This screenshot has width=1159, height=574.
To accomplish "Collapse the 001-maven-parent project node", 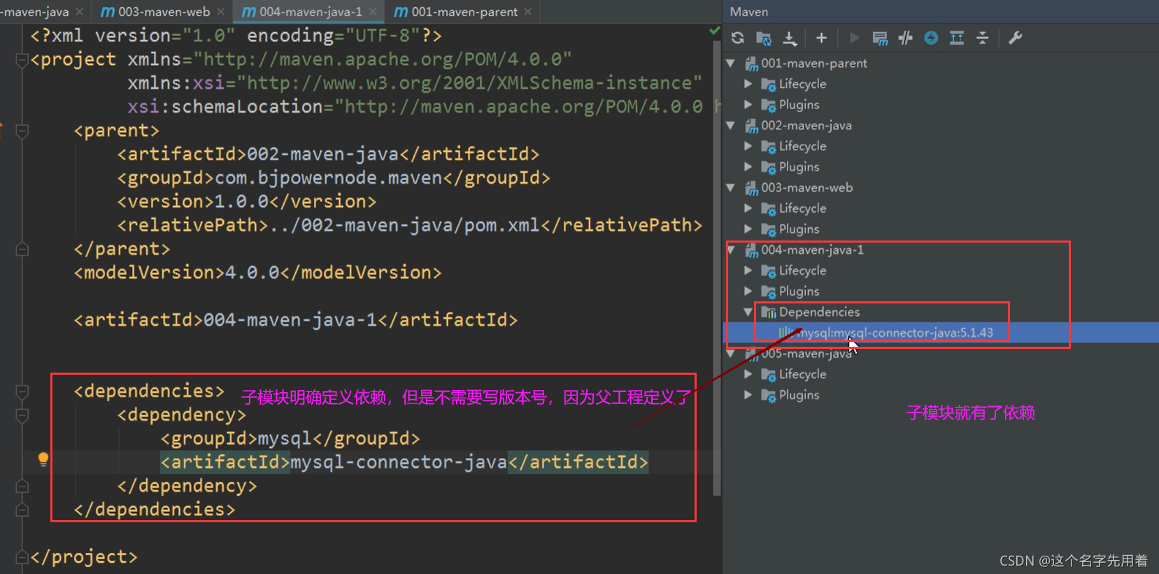I will (x=731, y=63).
